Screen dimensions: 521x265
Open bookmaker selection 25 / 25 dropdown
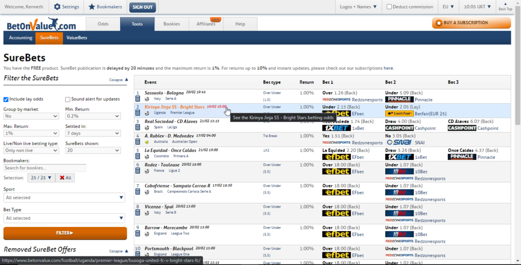(x=41, y=178)
